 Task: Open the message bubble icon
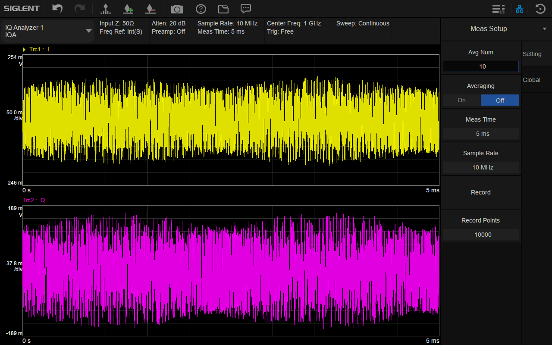[x=246, y=9]
